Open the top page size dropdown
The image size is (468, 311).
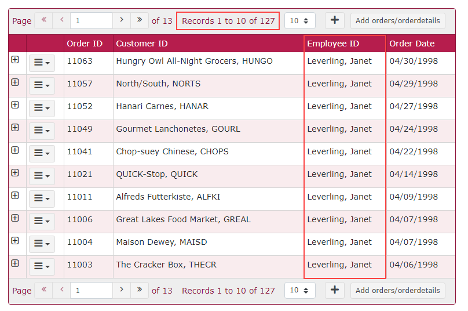pyautogui.click(x=299, y=21)
